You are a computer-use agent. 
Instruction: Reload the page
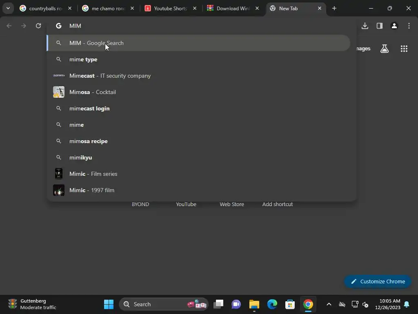[x=38, y=26]
